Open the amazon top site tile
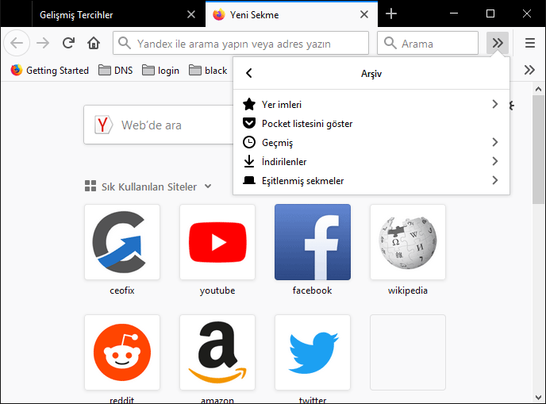 [217, 352]
